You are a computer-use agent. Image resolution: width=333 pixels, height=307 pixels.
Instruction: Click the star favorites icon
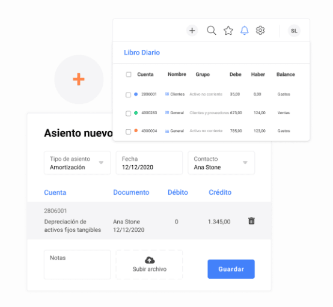228,31
